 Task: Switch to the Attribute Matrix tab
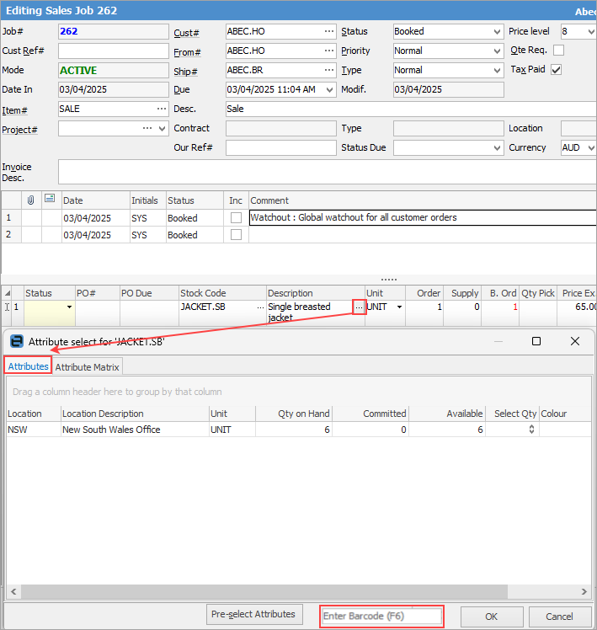pos(88,366)
